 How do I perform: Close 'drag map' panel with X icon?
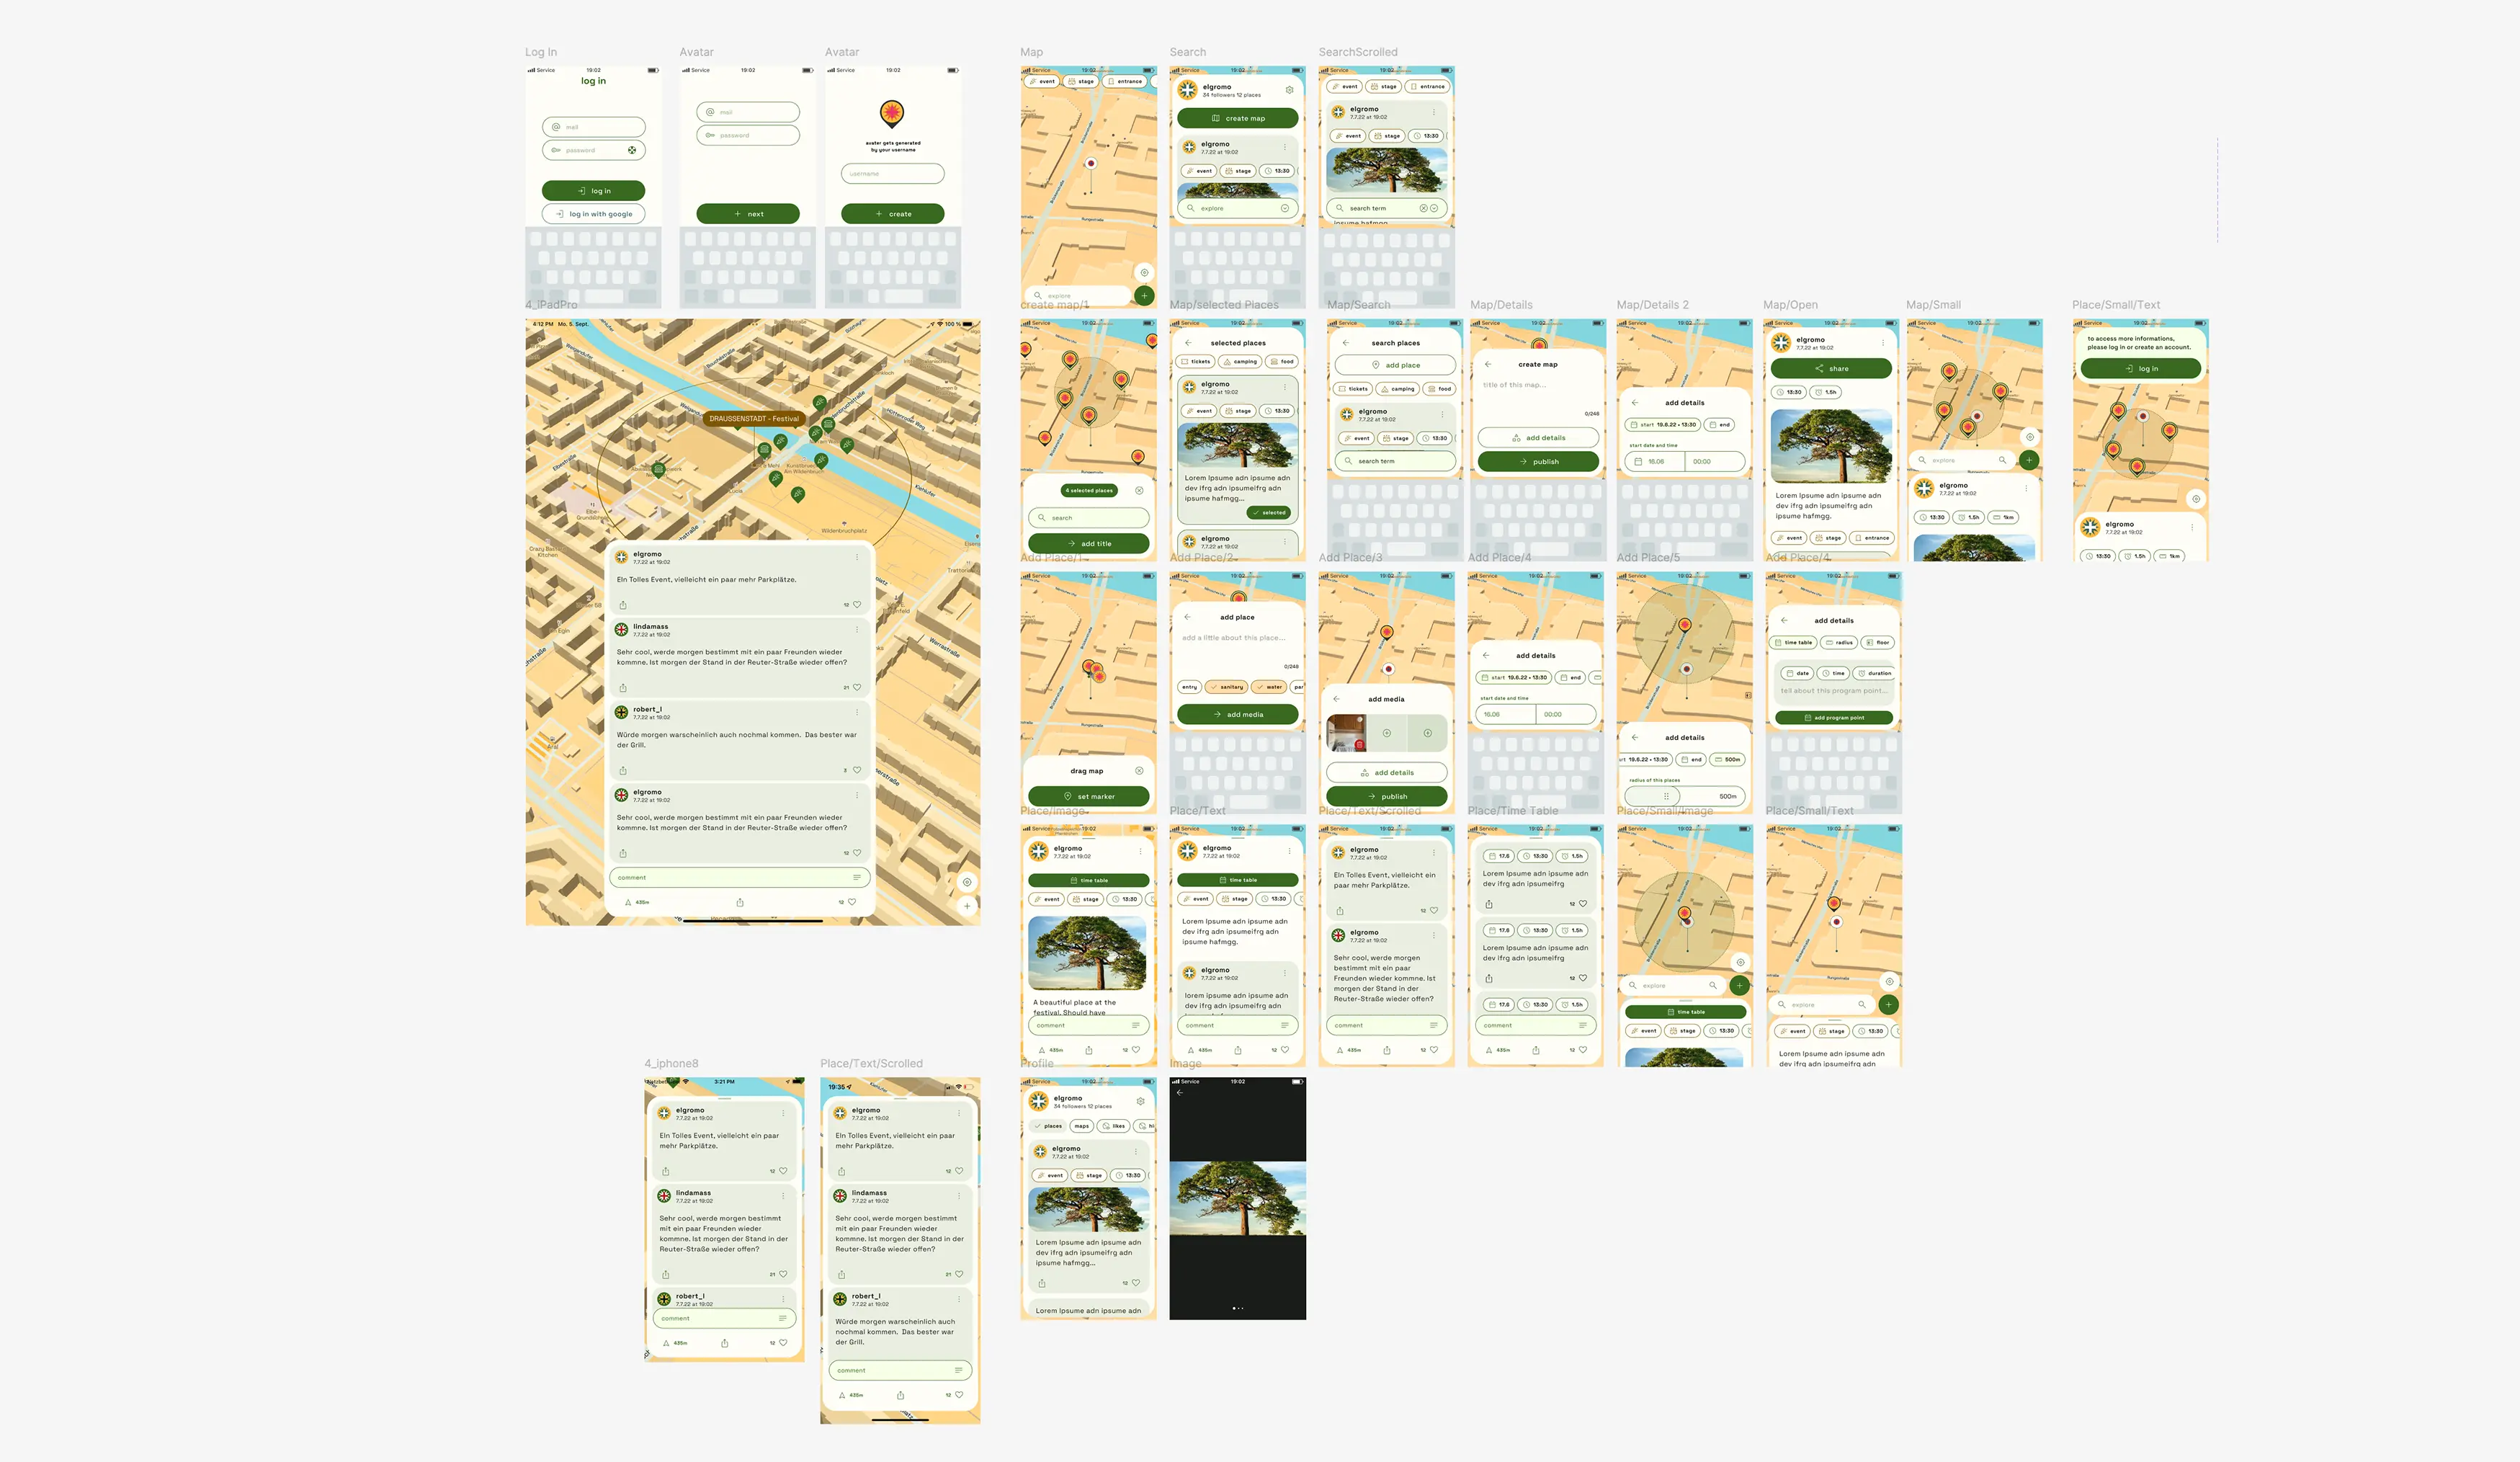(1139, 770)
